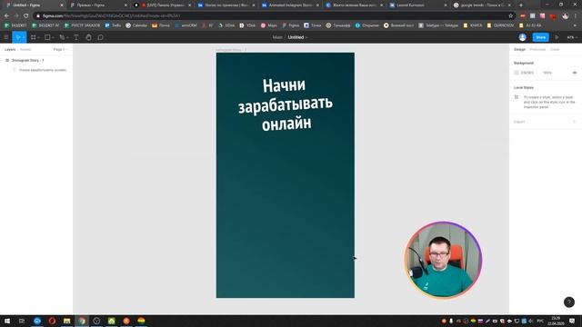The width and height of the screenshot is (582, 327).
Task: Toggle background color visibility eye icon
Action: (x=575, y=73)
